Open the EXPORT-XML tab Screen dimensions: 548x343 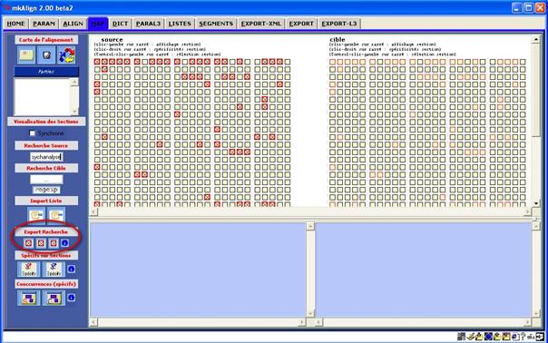point(261,24)
